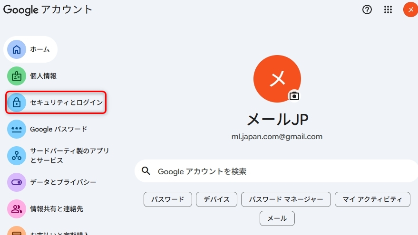Select the ホーム menu item
Screen dimensions: 418x235
tap(30, 49)
